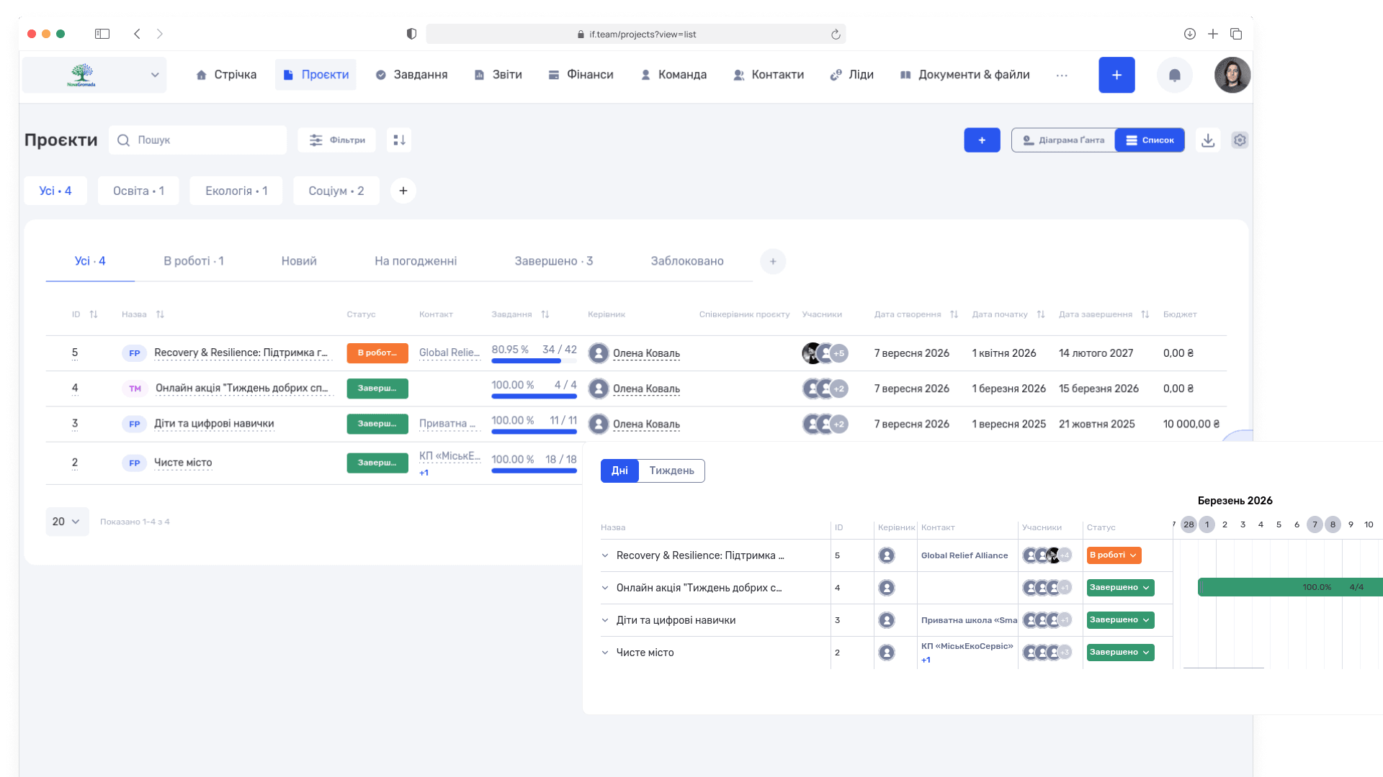Screen dimensions: 1383x777
Task: Click the blue plus button in the top navigation
Action: click(x=1116, y=75)
